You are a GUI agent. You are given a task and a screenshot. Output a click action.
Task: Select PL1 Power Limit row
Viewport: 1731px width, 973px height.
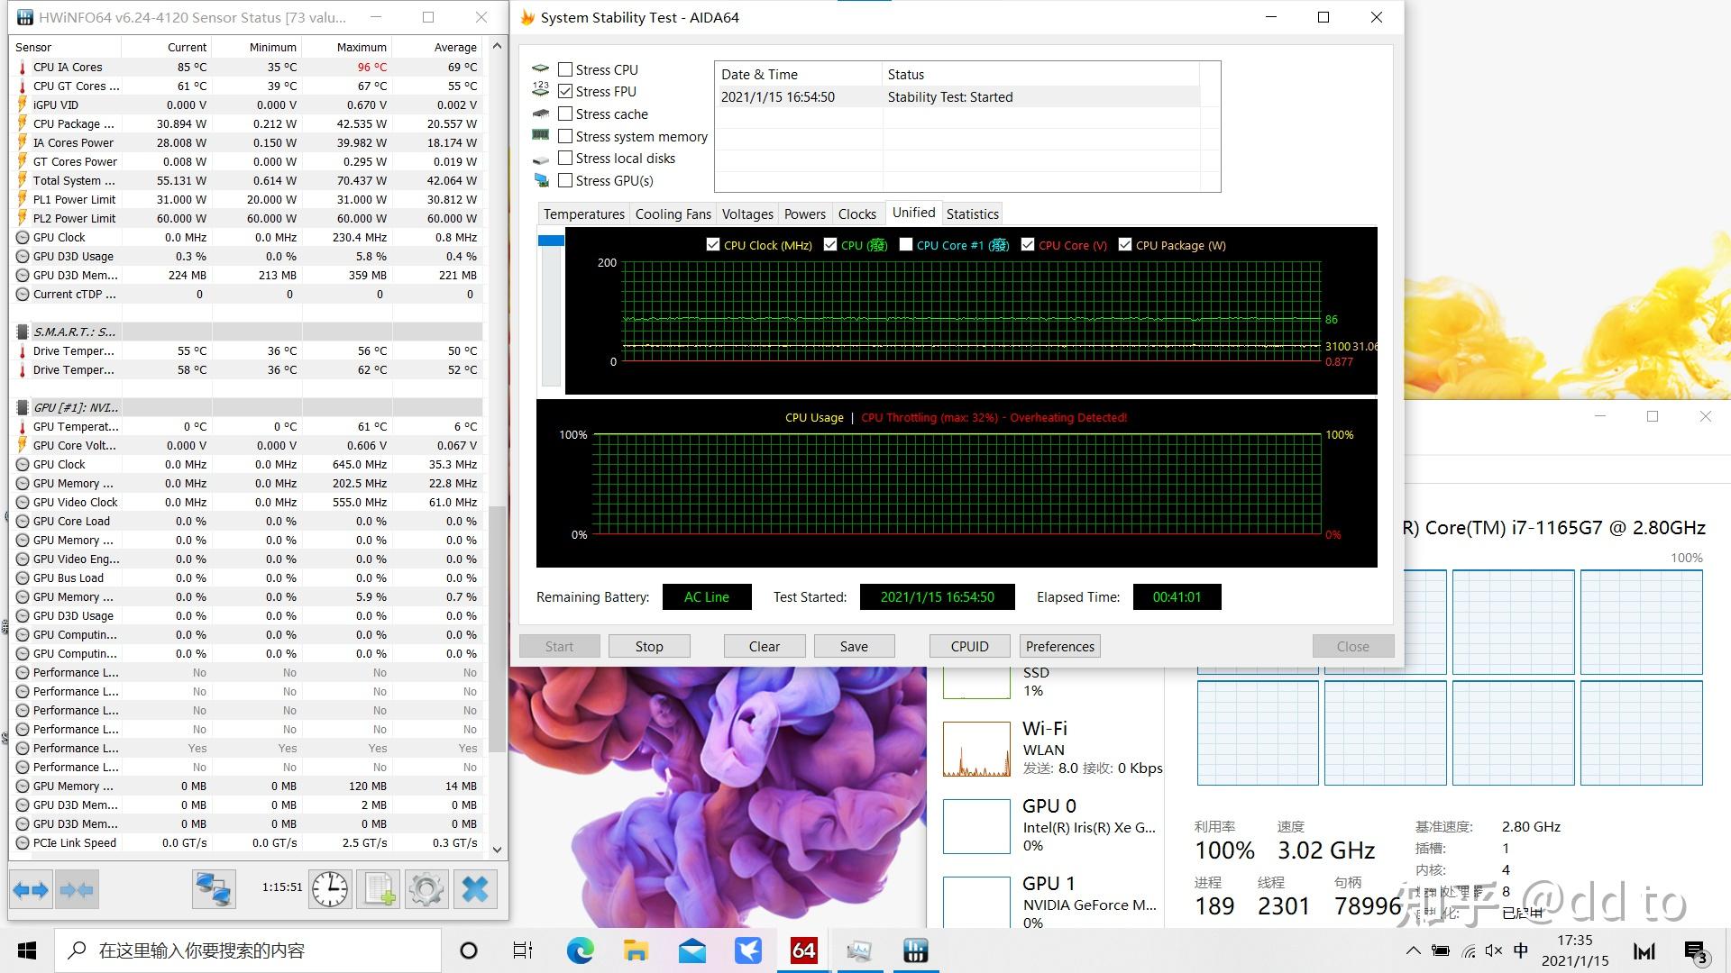pyautogui.click(x=248, y=199)
